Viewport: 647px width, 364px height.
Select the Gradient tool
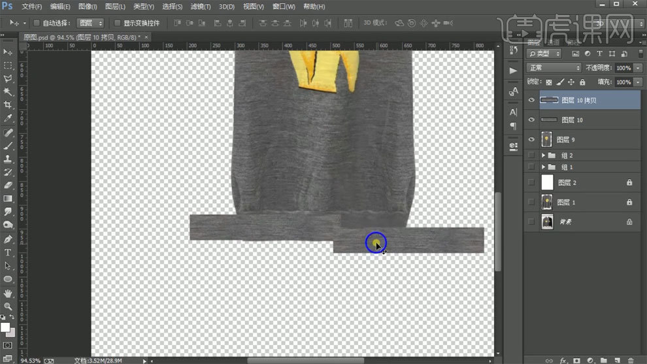point(7,199)
